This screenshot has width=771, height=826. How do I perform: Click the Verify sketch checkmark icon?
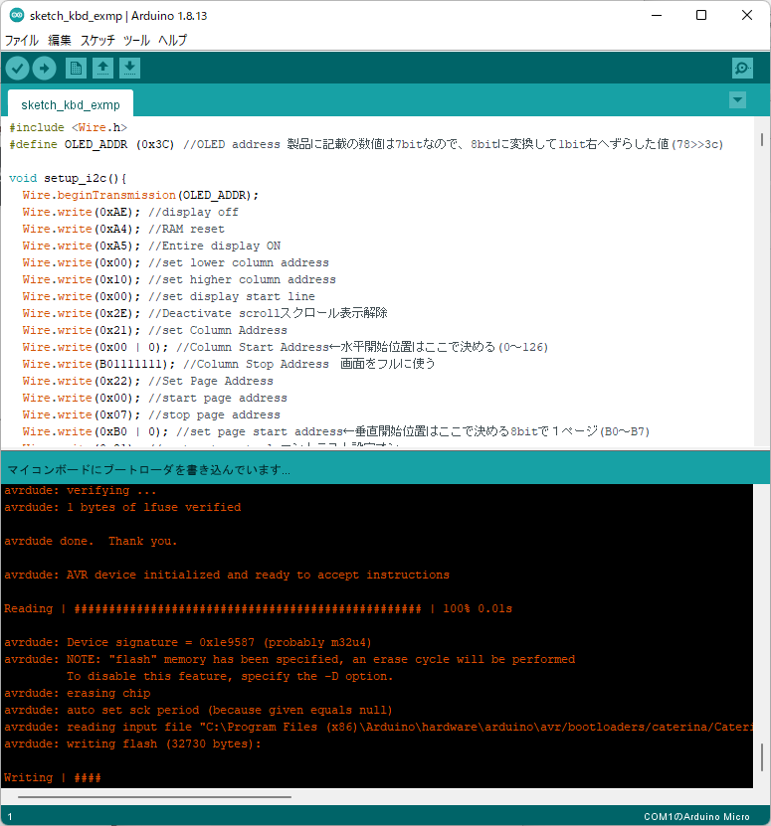18,68
